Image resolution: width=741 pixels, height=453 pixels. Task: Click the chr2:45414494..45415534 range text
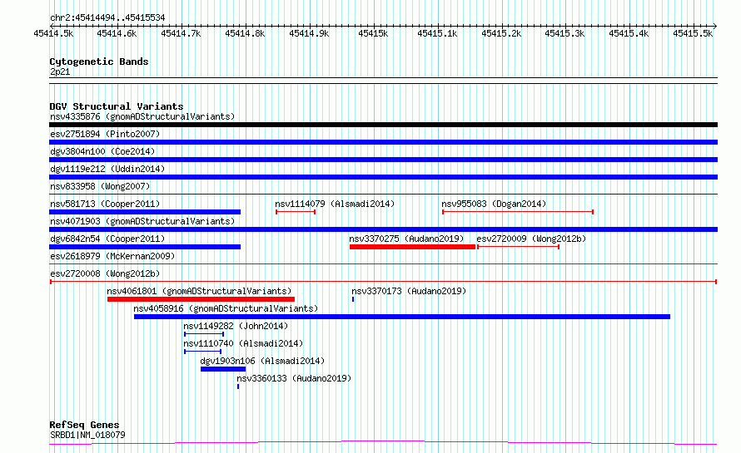coord(107,17)
